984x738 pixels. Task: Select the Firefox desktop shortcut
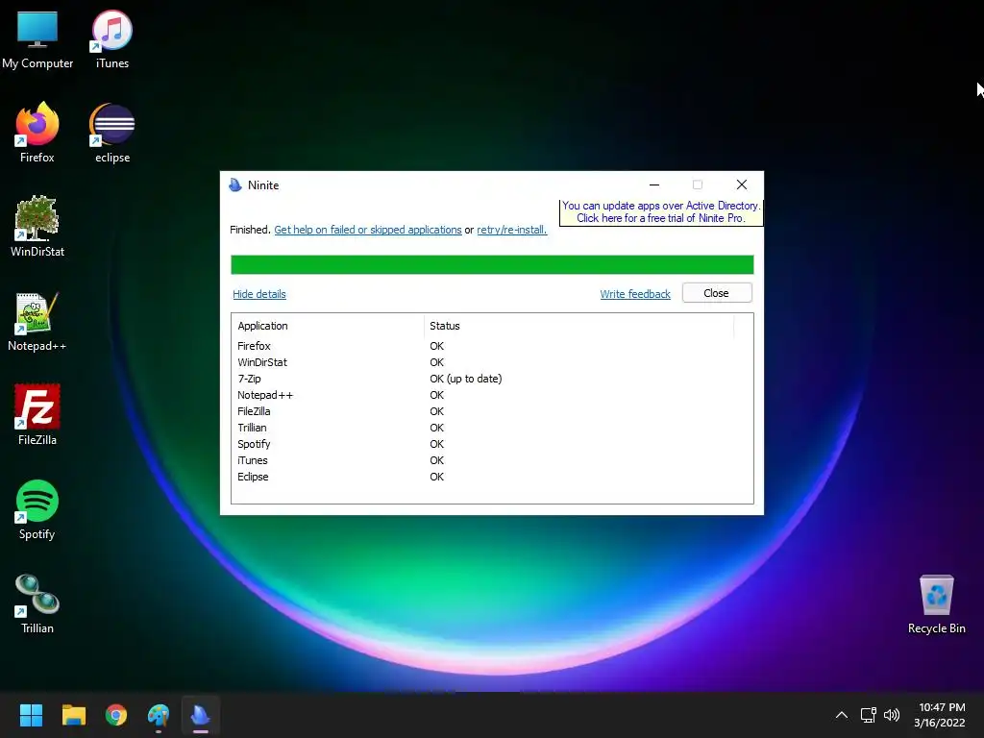coord(37,134)
